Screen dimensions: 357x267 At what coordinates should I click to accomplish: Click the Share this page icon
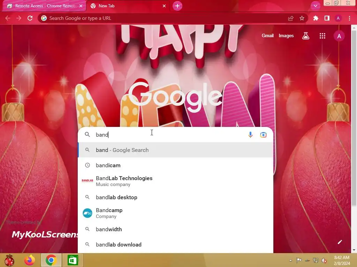click(291, 18)
